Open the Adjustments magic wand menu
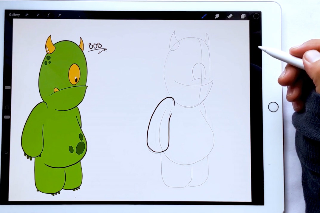 click(x=38, y=15)
